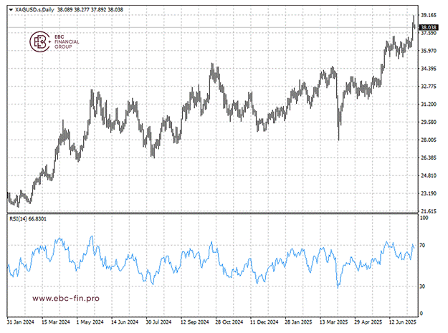Click the 39.165 price axis label
This screenshot has height=333, width=448.
tap(429, 15)
